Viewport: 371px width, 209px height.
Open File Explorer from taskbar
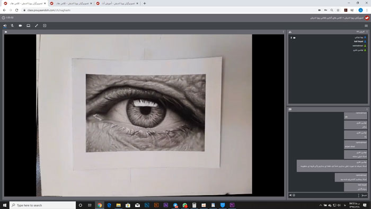click(118, 205)
